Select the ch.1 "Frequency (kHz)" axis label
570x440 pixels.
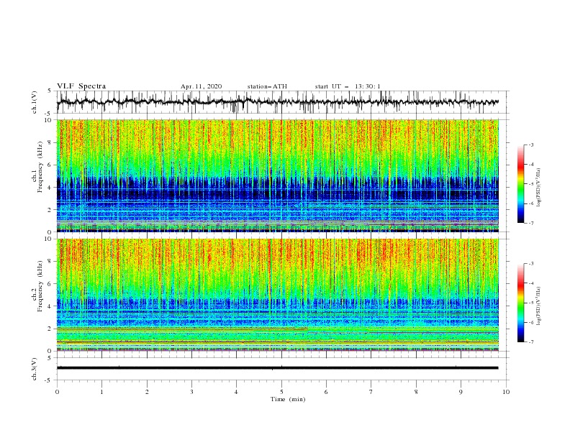click(40, 165)
